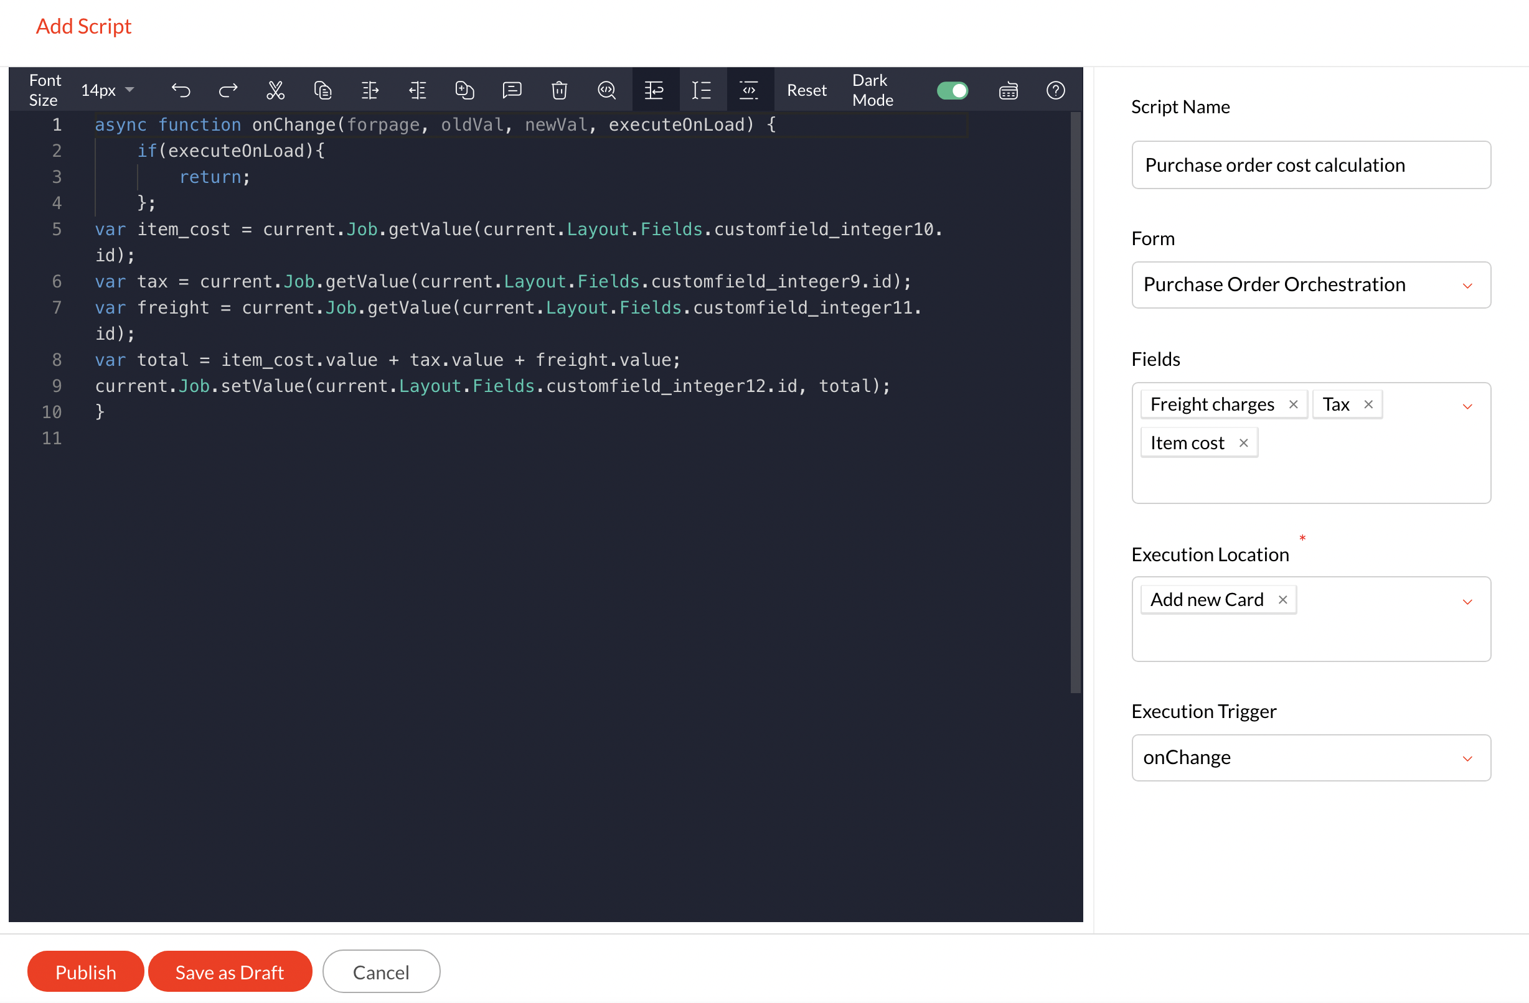The width and height of the screenshot is (1529, 1003).
Task: Outdent the selected code
Action: pyautogui.click(x=418, y=91)
